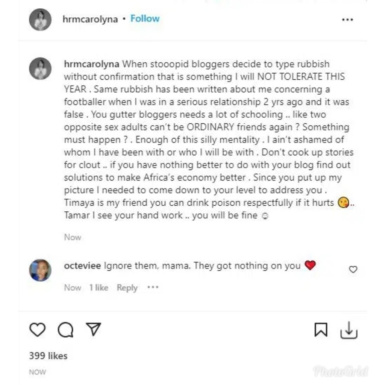Click the Now timestamp under caption
The image size is (385, 385).
click(x=73, y=237)
